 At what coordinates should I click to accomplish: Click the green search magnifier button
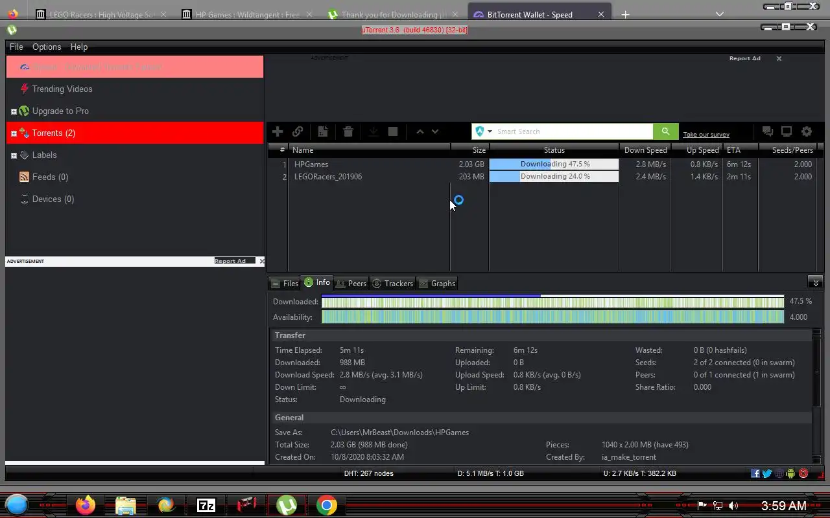[x=665, y=131]
